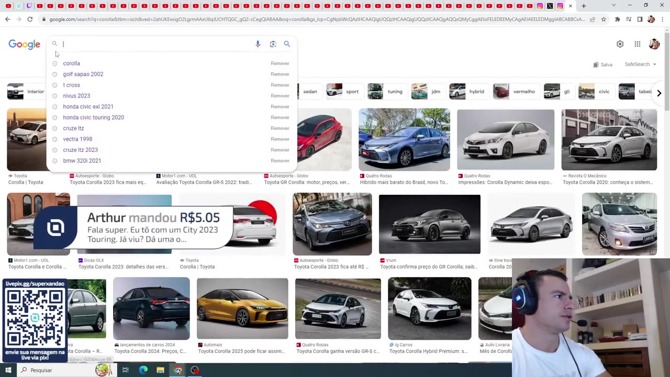Select the 'nivus 2023' suggestion
The height and width of the screenshot is (377, 670).
tap(76, 96)
